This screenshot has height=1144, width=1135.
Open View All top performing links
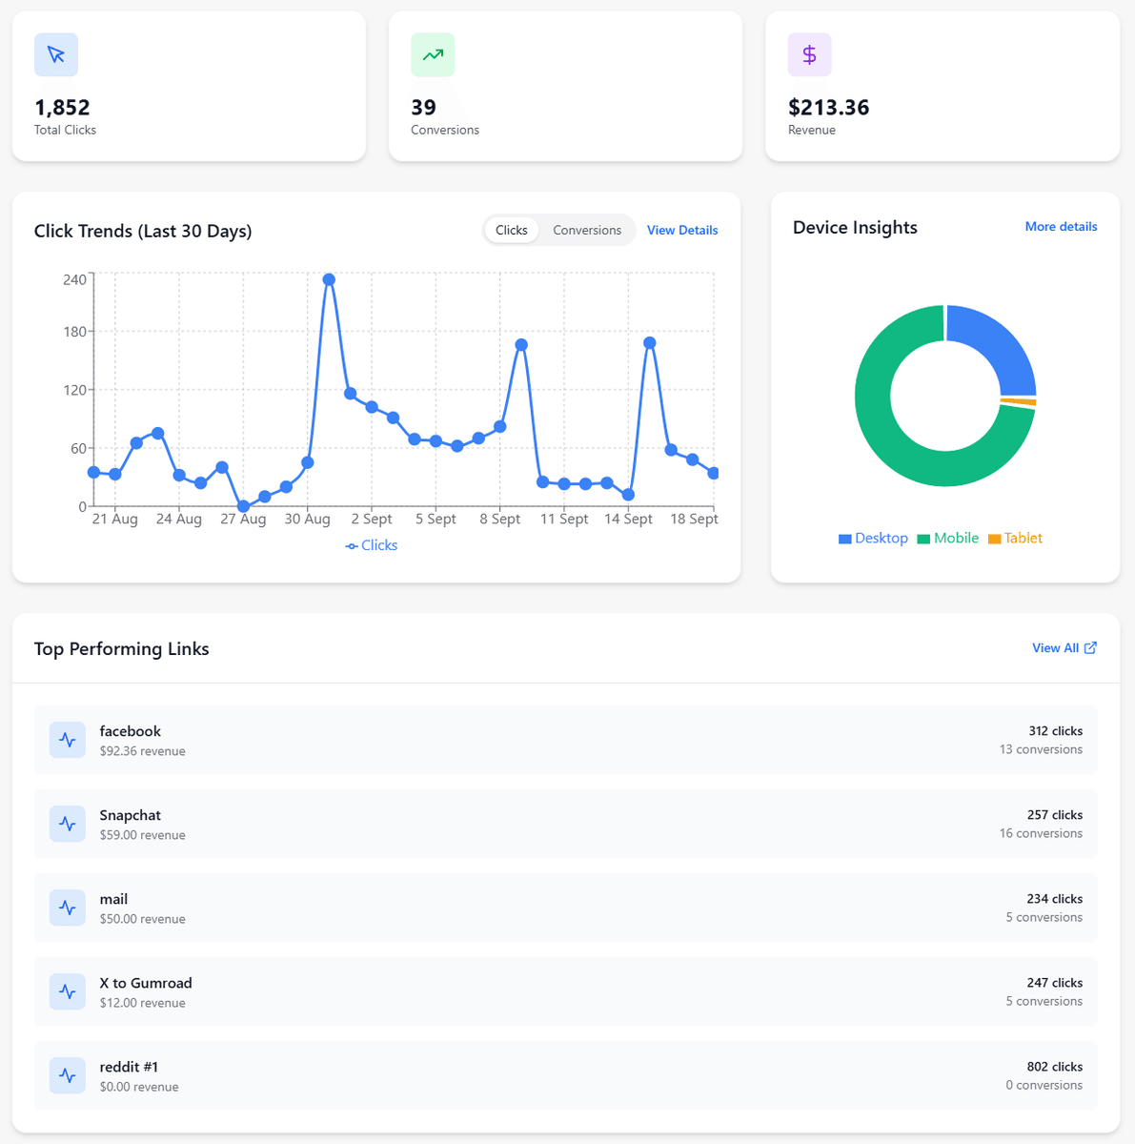pyautogui.click(x=1064, y=648)
